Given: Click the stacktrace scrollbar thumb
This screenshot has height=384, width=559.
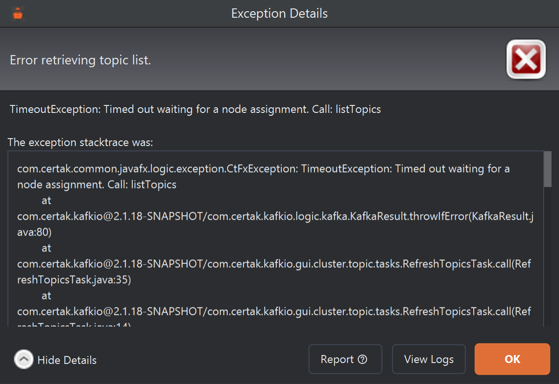Looking at the screenshot, I should (x=548, y=168).
